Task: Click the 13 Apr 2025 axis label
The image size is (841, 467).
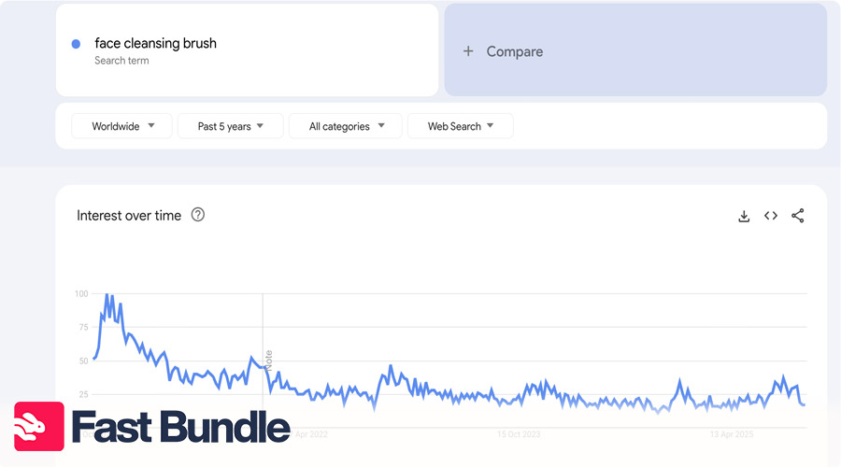Action: pyautogui.click(x=731, y=434)
